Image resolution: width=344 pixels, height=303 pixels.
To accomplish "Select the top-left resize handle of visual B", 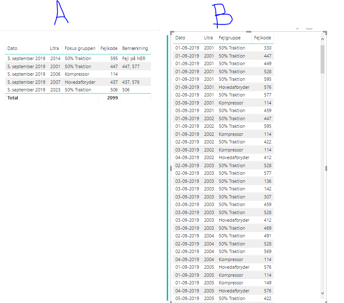I will [172, 33].
